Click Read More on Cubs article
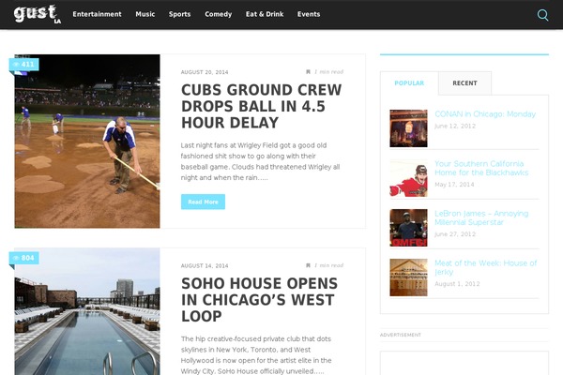Viewport: 563px width, 375px height. [203, 202]
